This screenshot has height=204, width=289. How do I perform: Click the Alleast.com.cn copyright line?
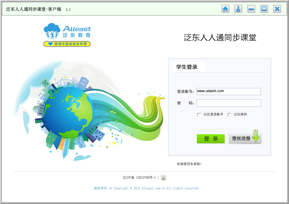(x=146, y=188)
